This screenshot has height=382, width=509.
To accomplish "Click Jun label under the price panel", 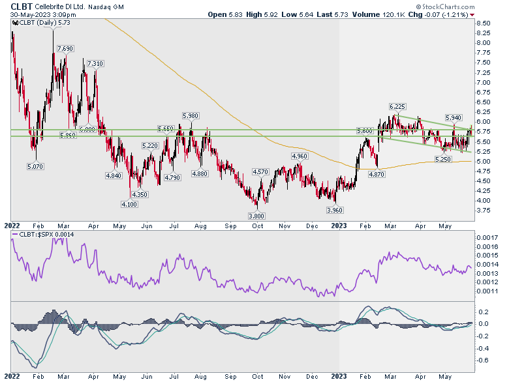I will pos(147,226).
